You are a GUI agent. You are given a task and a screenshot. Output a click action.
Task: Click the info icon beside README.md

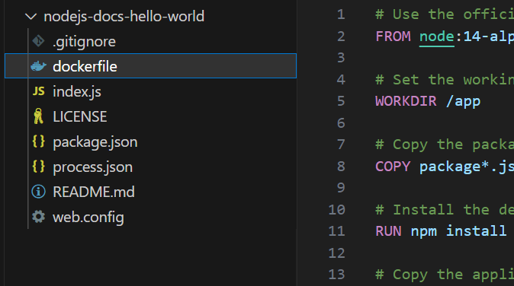[38, 192]
